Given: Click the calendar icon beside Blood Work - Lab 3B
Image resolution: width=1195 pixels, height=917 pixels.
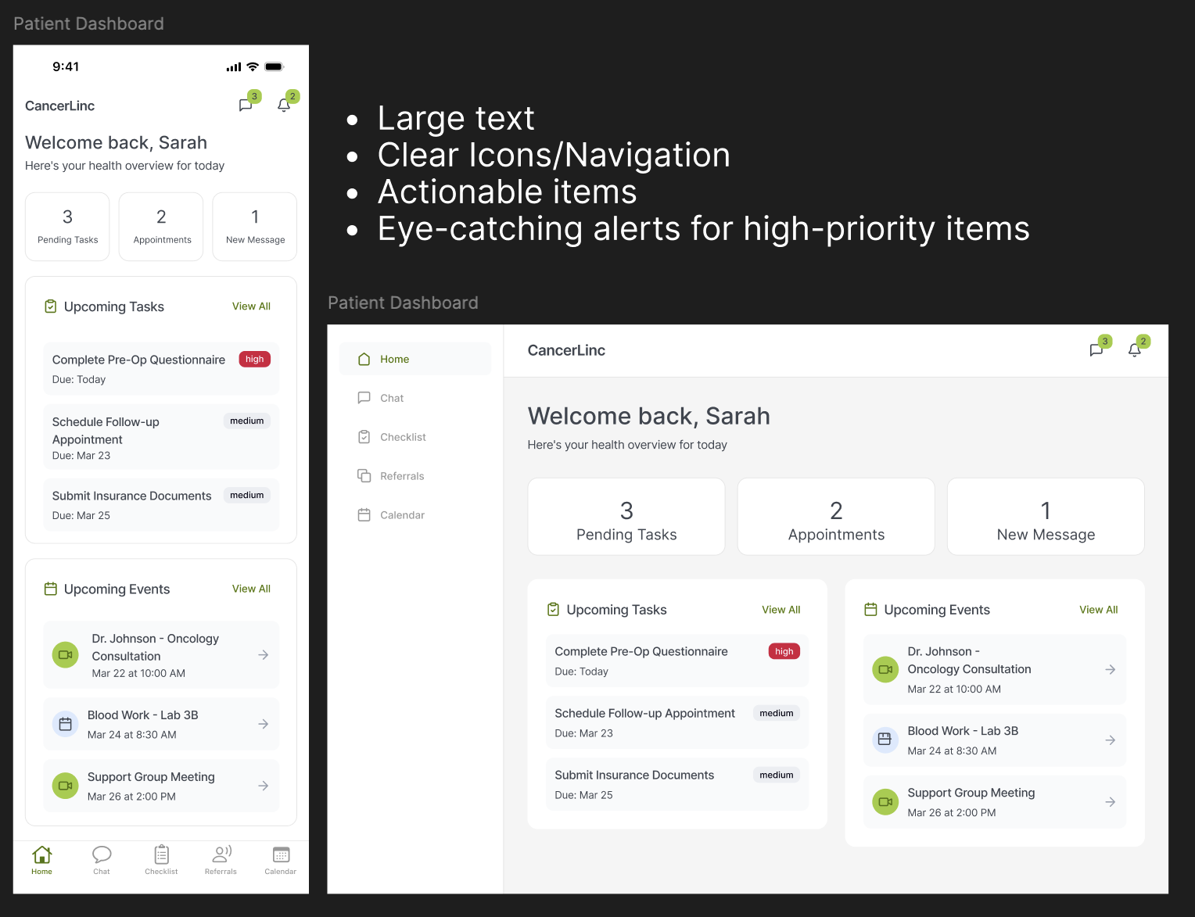Looking at the screenshot, I should (x=885, y=740).
